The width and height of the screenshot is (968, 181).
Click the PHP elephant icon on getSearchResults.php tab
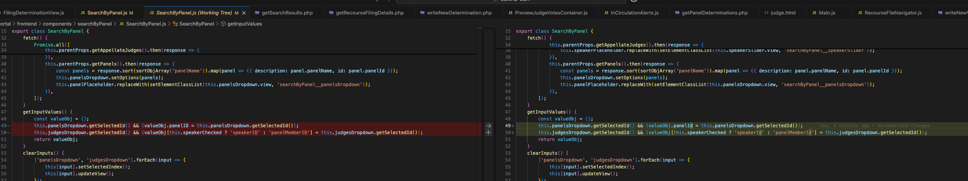click(257, 13)
